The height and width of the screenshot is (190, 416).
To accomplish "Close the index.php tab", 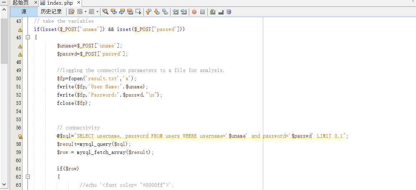I will click(78, 2).
